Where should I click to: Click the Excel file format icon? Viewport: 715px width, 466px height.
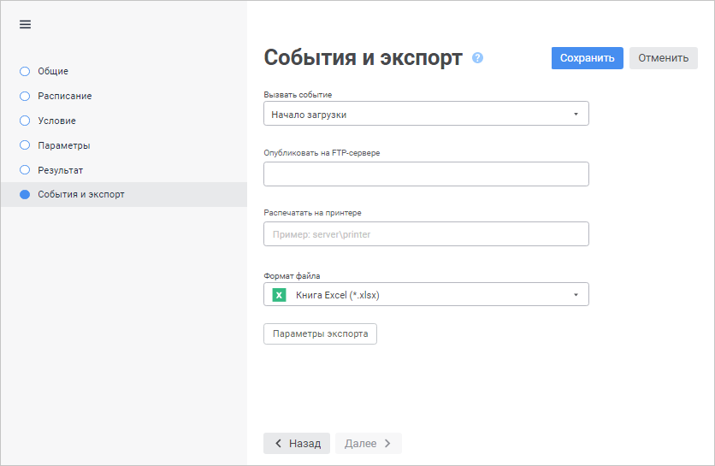click(279, 295)
